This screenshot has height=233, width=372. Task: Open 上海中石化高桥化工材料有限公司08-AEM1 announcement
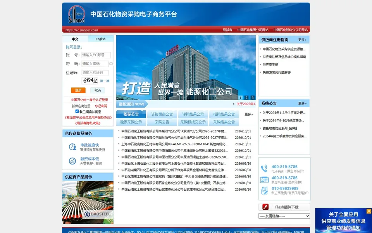pos(175,144)
